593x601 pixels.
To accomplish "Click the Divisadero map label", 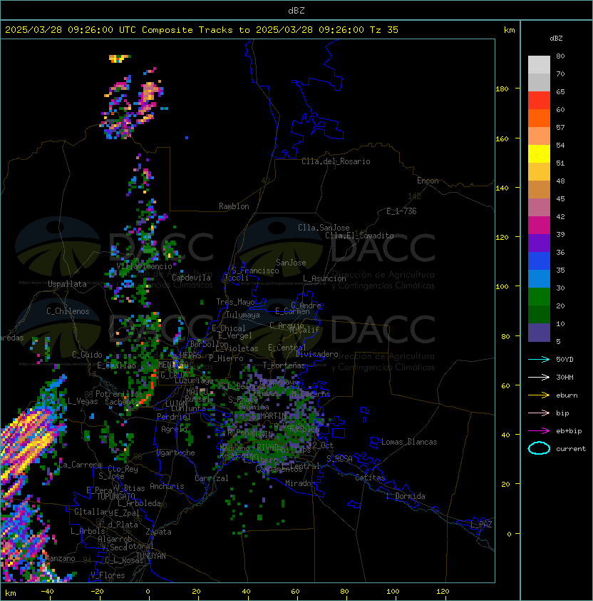I will 316,354.
